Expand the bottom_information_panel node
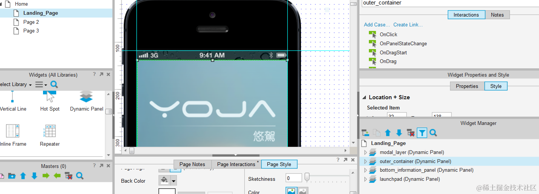This screenshot has width=539, height=194. click(365, 170)
